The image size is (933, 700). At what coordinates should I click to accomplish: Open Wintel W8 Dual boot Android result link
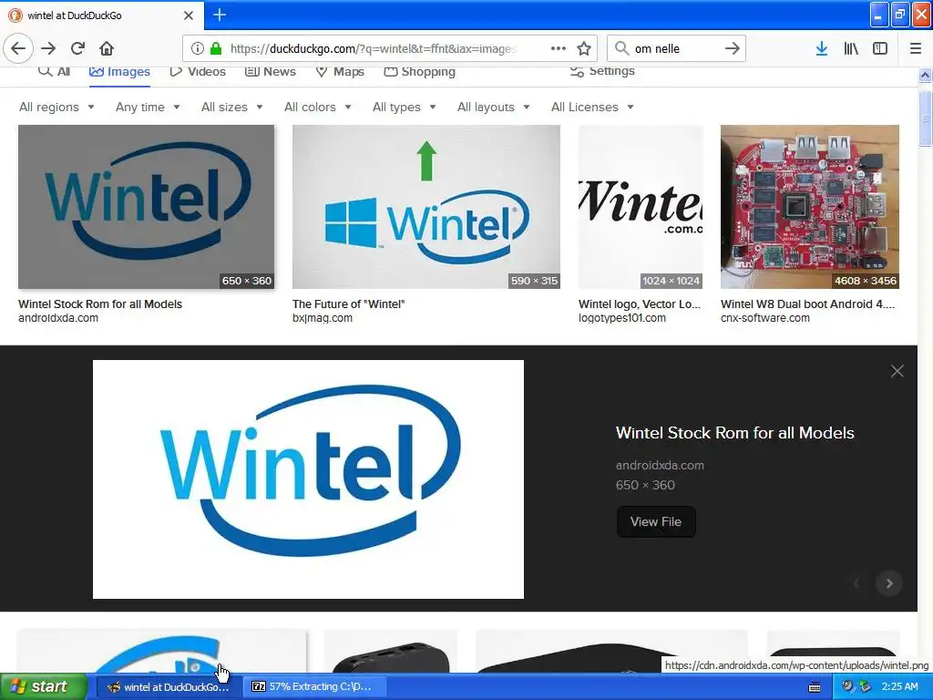(x=807, y=304)
